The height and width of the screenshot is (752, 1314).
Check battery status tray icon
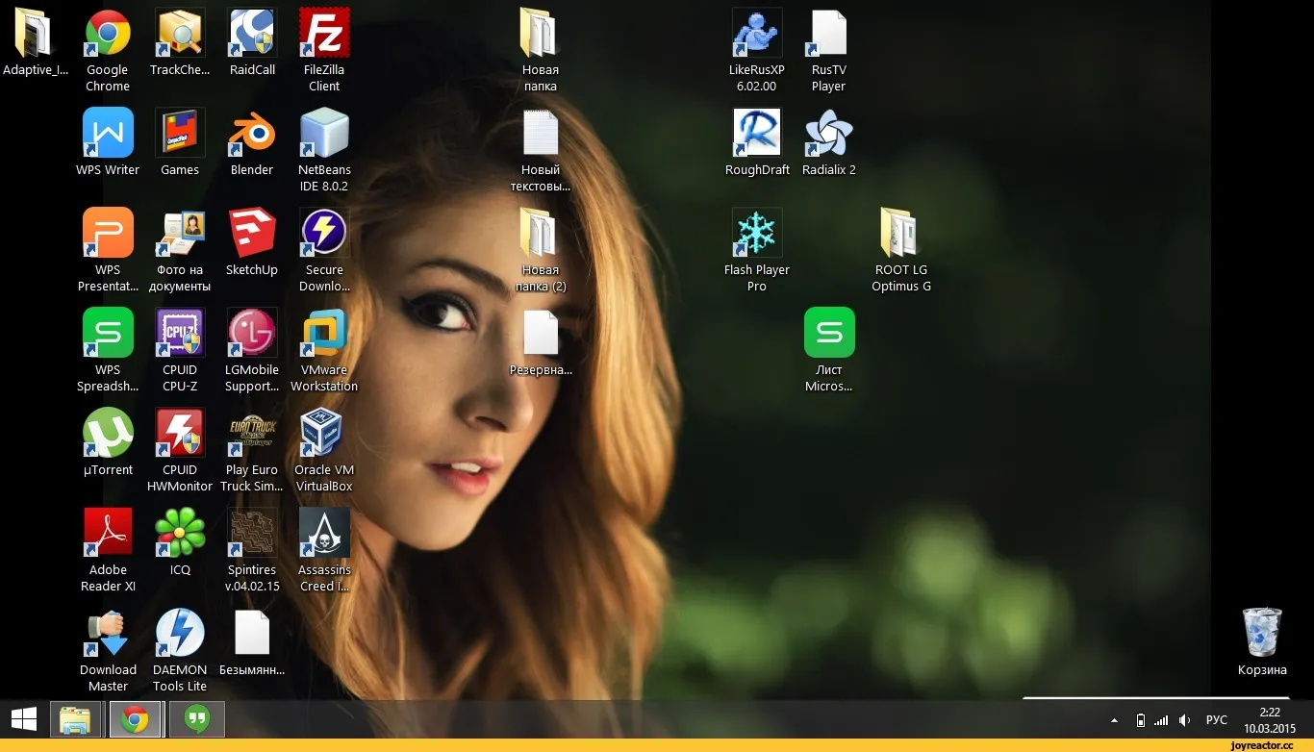(x=1141, y=720)
